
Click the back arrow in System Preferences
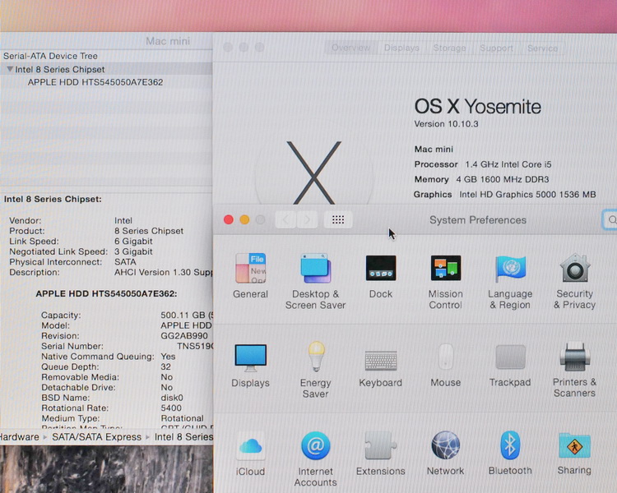pyautogui.click(x=285, y=219)
